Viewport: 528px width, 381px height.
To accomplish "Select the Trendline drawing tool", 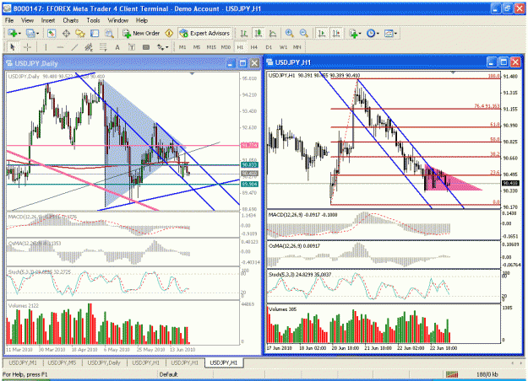I will [74, 47].
